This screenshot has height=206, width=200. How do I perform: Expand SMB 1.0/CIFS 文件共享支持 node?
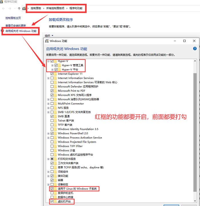pyautogui.click(x=48, y=112)
